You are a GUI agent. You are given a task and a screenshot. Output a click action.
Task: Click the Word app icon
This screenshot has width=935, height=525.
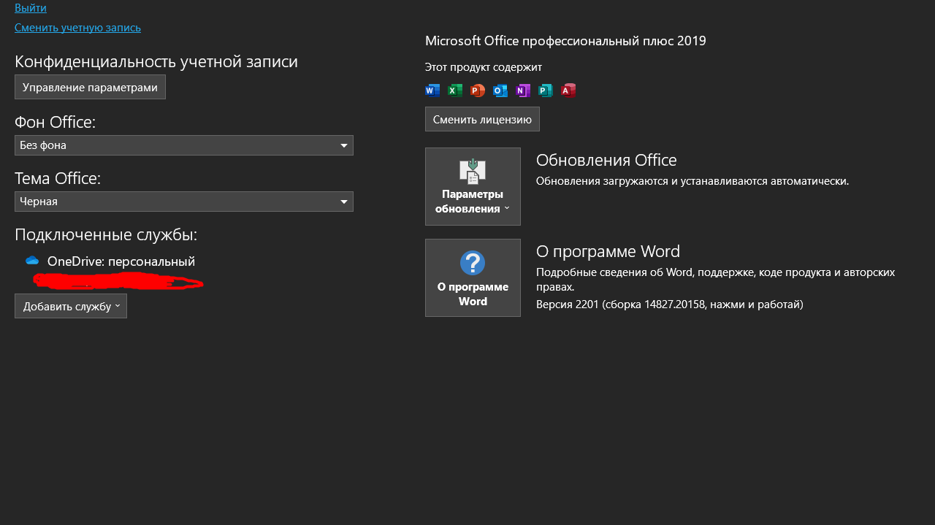(x=432, y=91)
